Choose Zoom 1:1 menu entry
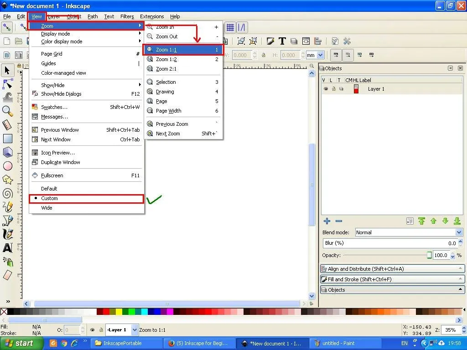467x350 pixels. [x=183, y=50]
